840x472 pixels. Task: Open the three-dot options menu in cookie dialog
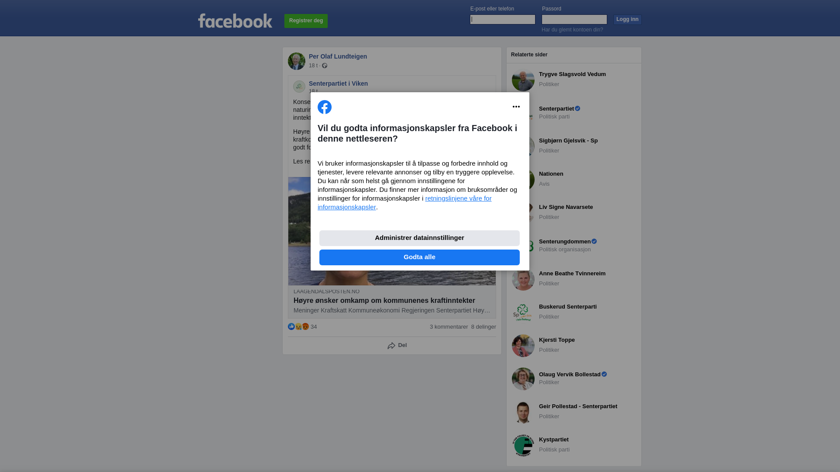pyautogui.click(x=516, y=107)
